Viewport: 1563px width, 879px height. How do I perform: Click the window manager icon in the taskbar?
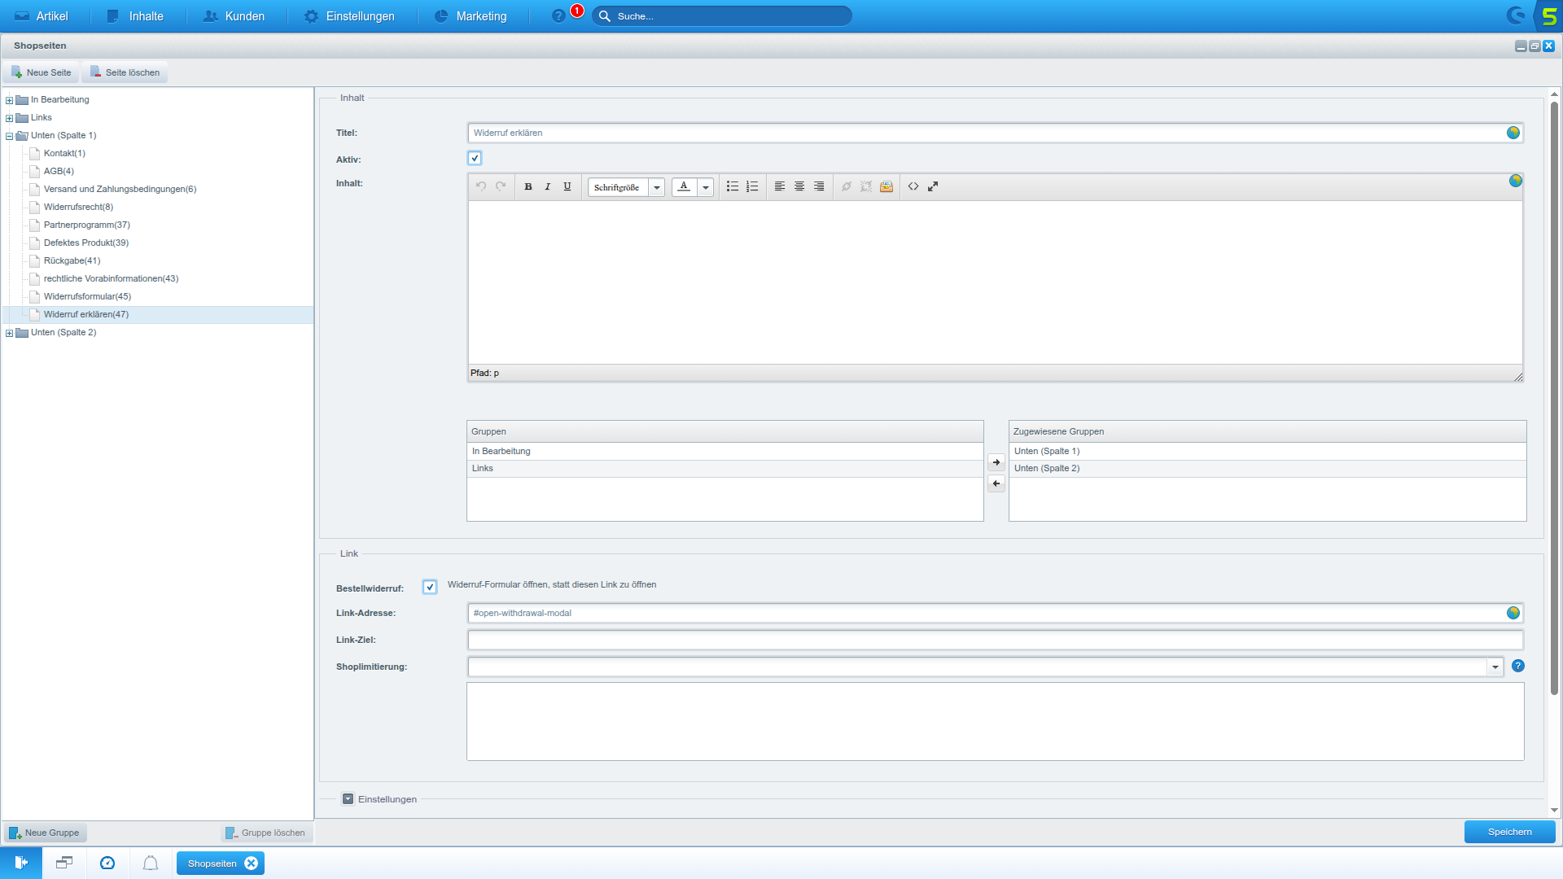pyautogui.click(x=64, y=863)
